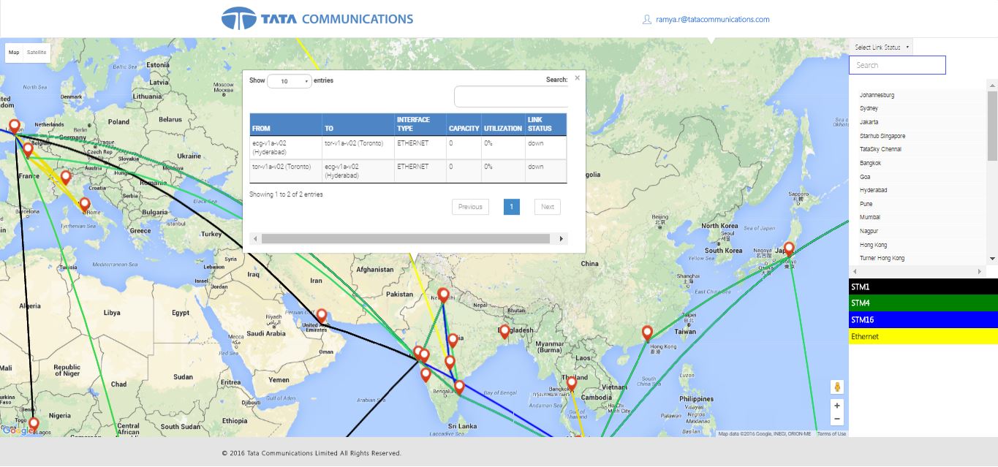Zoom in the map with plus button

[837, 406]
